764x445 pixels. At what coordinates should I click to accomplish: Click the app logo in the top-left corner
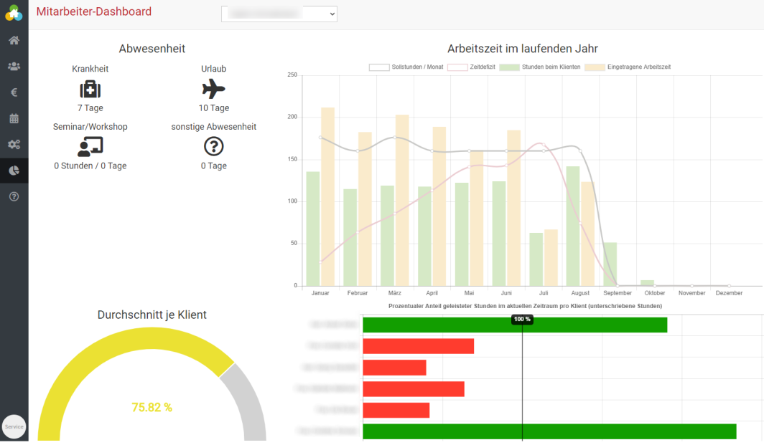[14, 13]
